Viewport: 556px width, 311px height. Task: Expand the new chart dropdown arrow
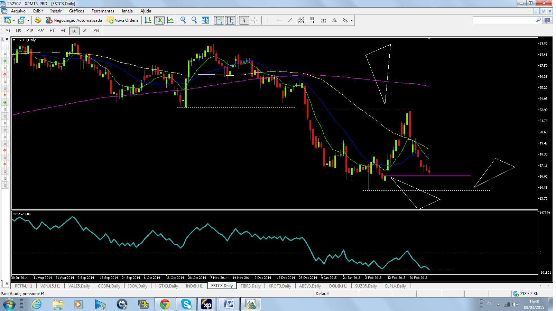(x=14, y=20)
